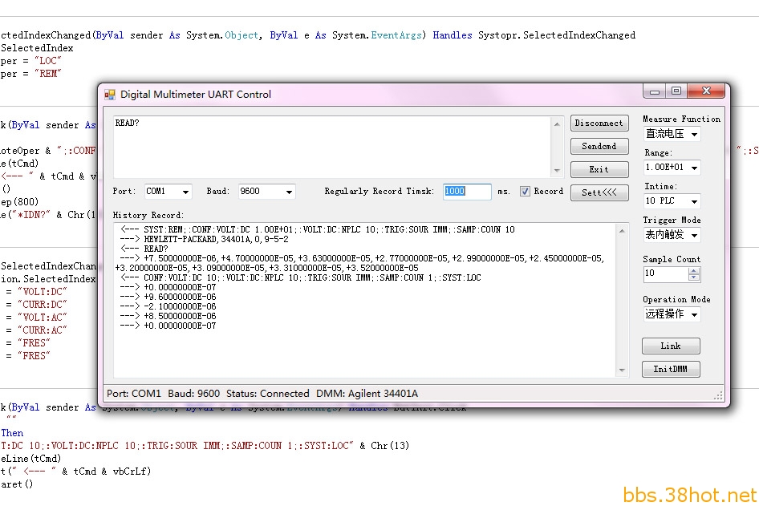Close the Digital Multimeter UART Control window

tap(706, 91)
